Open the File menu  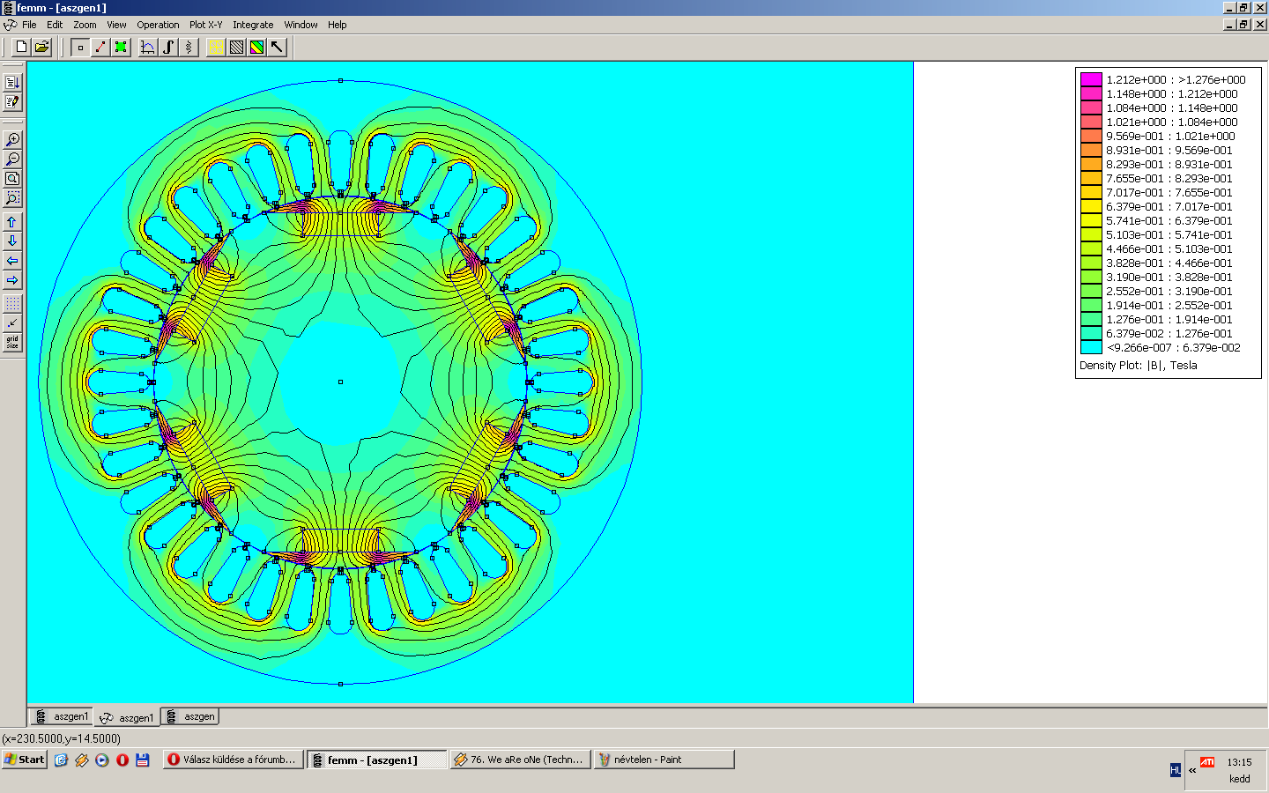tap(29, 25)
